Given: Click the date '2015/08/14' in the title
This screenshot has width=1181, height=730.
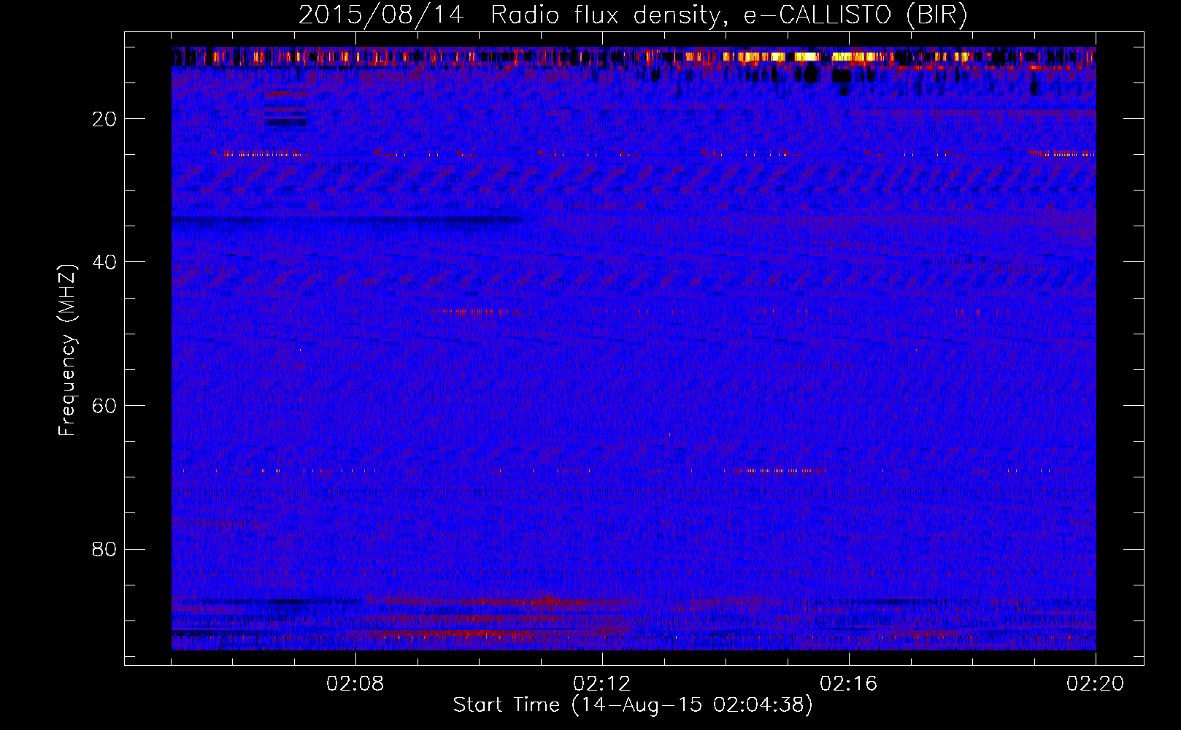Looking at the screenshot, I should pos(381,15).
